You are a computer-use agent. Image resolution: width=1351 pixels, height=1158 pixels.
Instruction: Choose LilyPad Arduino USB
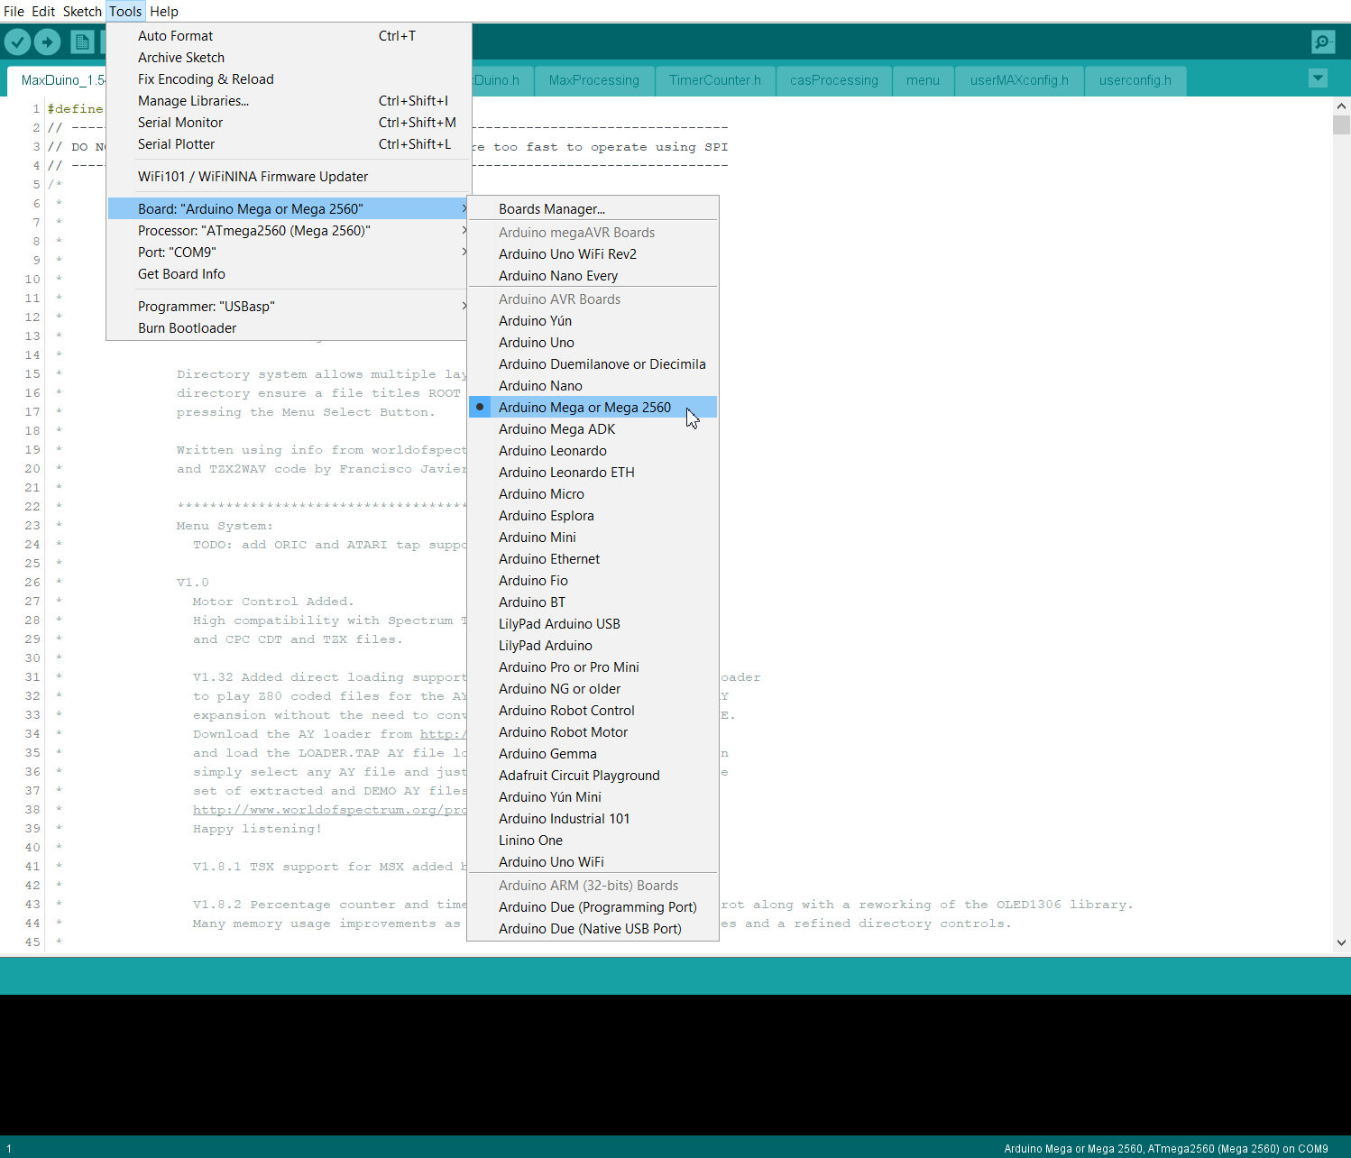(x=593, y=624)
